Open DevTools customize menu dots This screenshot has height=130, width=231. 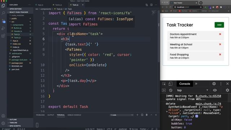pos(221,84)
